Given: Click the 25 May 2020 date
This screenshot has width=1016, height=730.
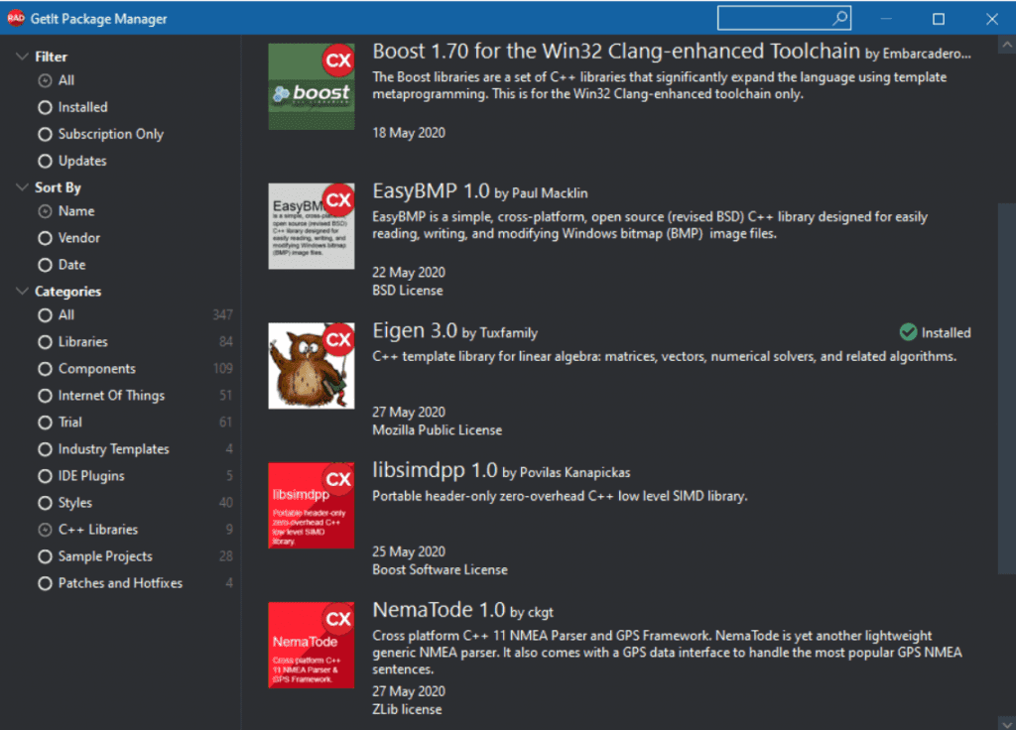Looking at the screenshot, I should pyautogui.click(x=409, y=551).
